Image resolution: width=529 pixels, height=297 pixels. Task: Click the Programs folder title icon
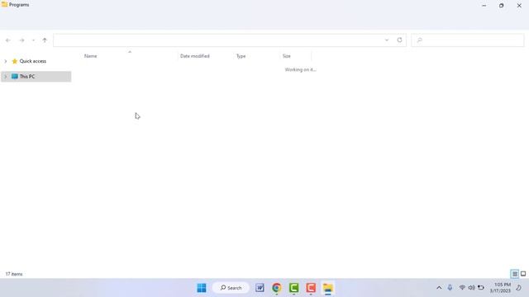pos(4,4)
